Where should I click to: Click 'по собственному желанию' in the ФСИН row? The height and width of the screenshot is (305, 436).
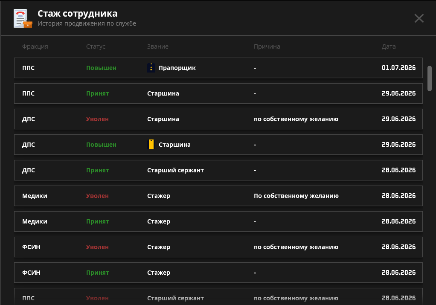click(x=296, y=247)
